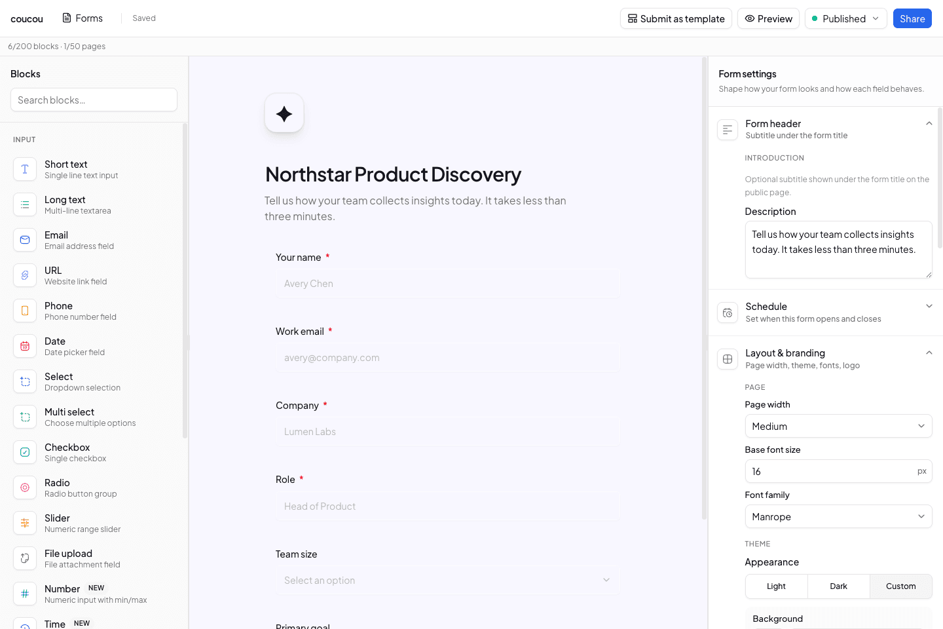
Task: Click the form subtitle paragraph text
Action: (415, 208)
